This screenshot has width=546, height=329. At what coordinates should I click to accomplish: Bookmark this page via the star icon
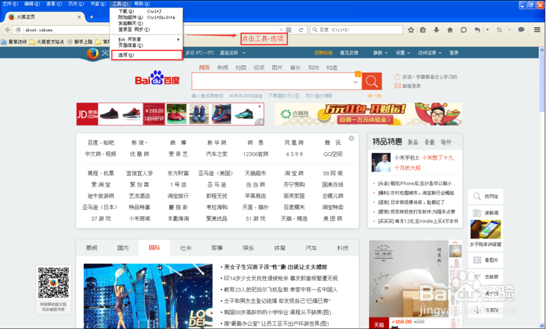click(411, 29)
